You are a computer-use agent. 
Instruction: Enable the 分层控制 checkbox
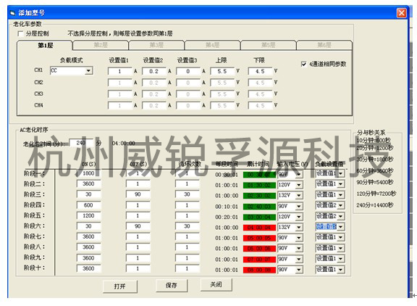point(20,33)
